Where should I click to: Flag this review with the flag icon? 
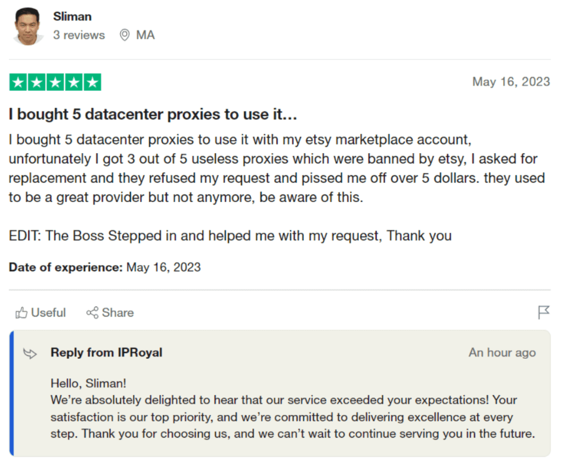point(544,312)
